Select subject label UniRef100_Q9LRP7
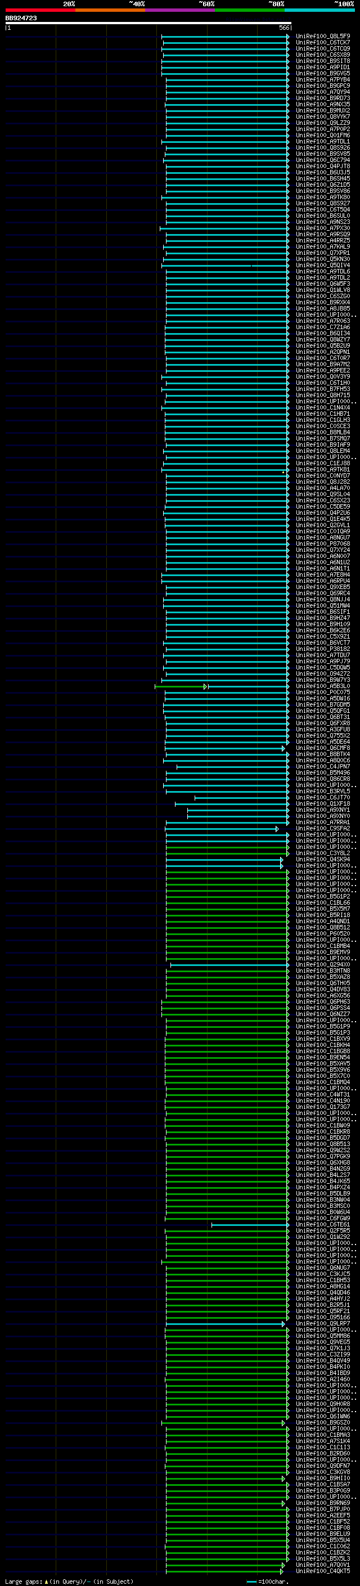The width and height of the screenshot is (360, 1586). 323,1323
